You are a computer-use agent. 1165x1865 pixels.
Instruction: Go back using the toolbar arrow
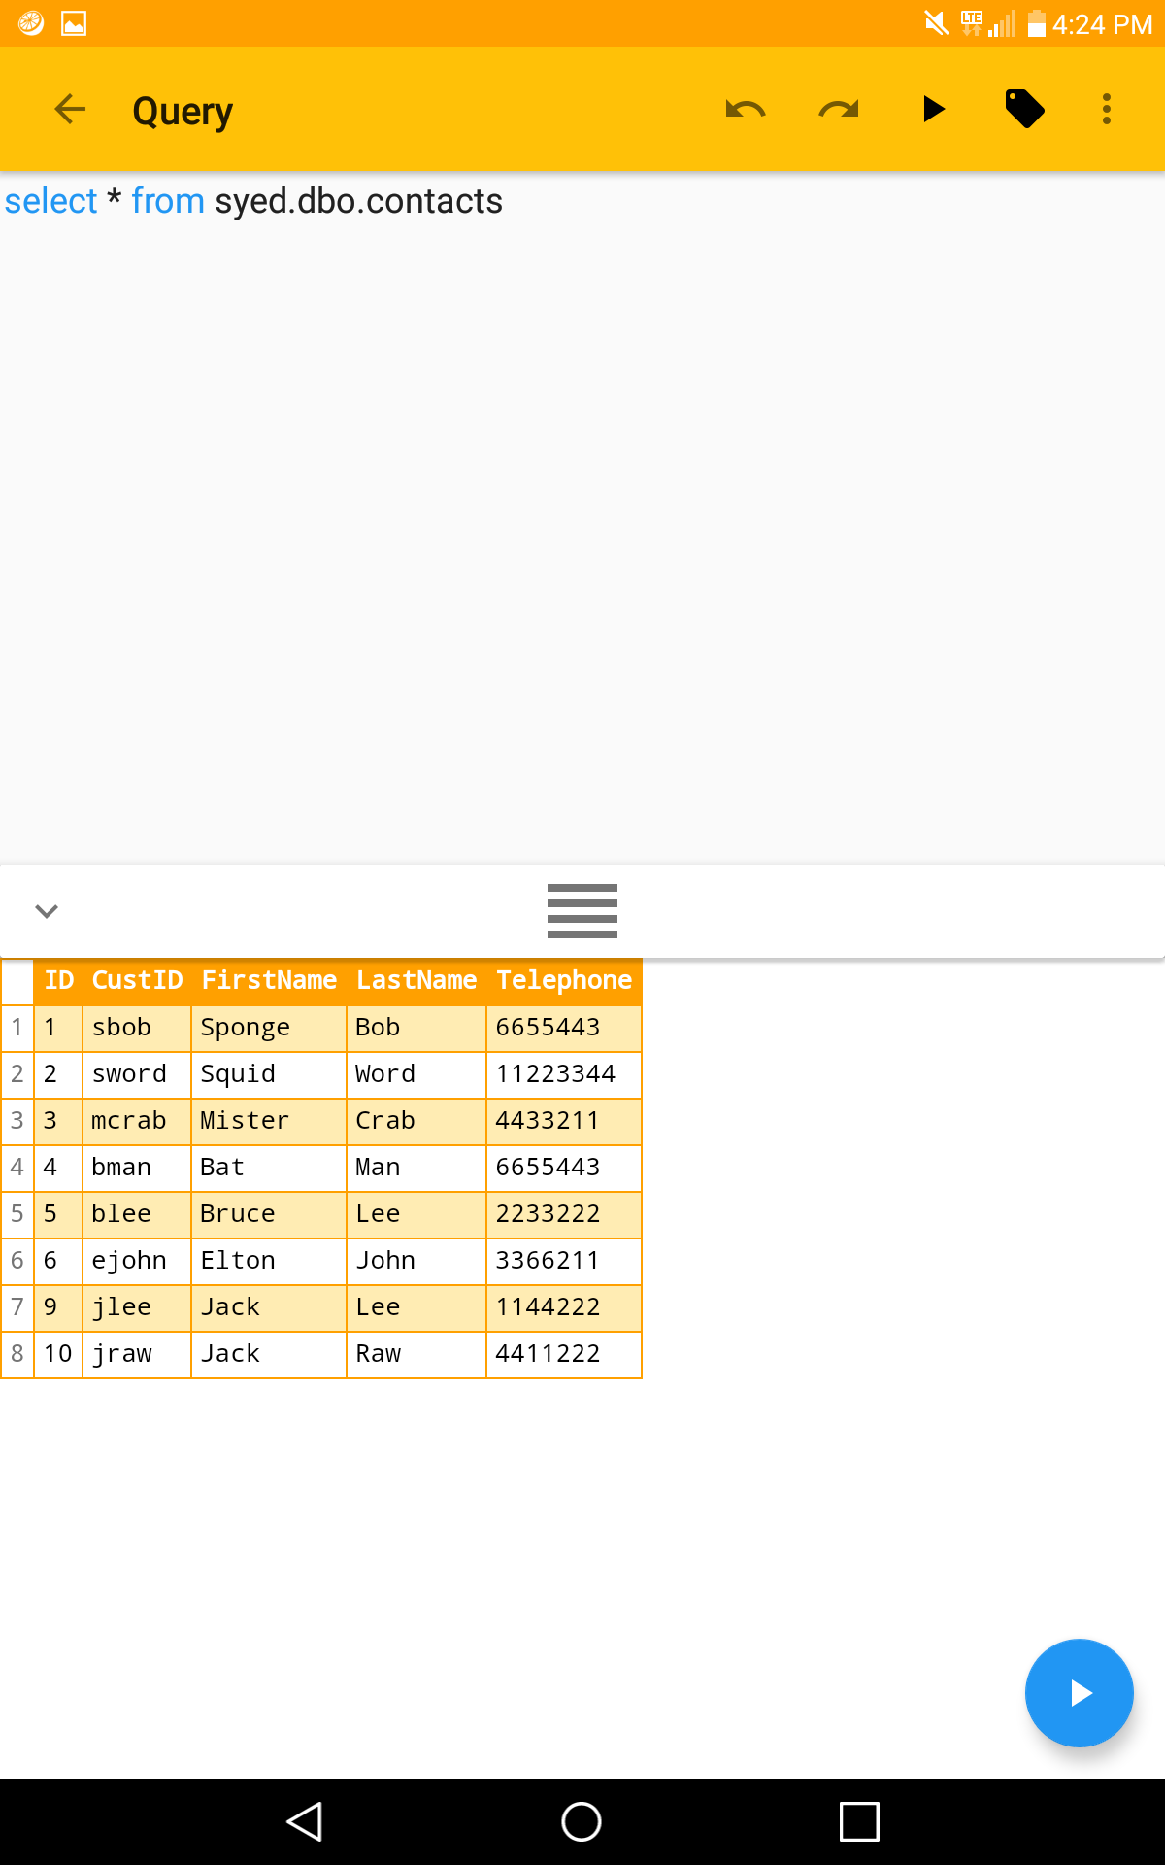70,110
